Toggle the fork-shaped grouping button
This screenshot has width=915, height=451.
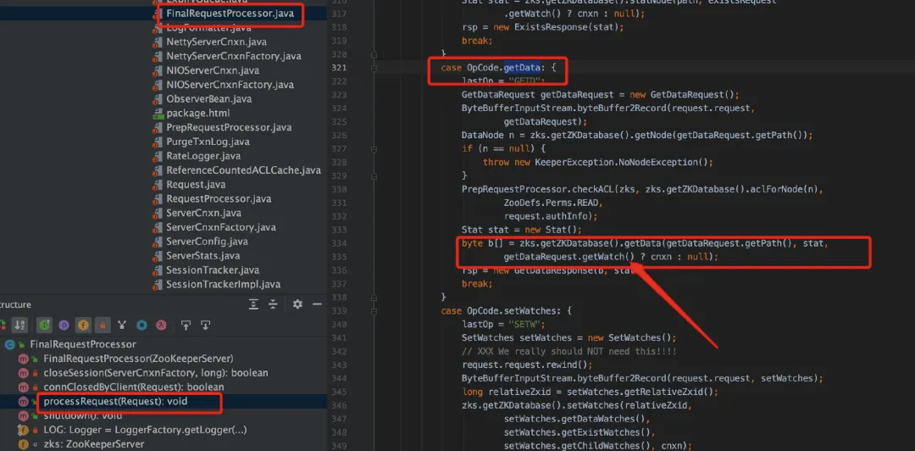121,325
